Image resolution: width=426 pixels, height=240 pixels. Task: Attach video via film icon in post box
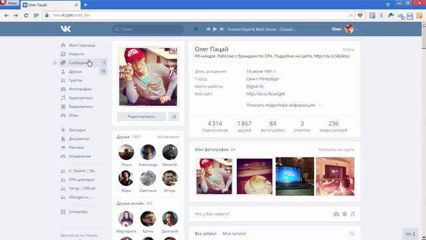(345, 214)
